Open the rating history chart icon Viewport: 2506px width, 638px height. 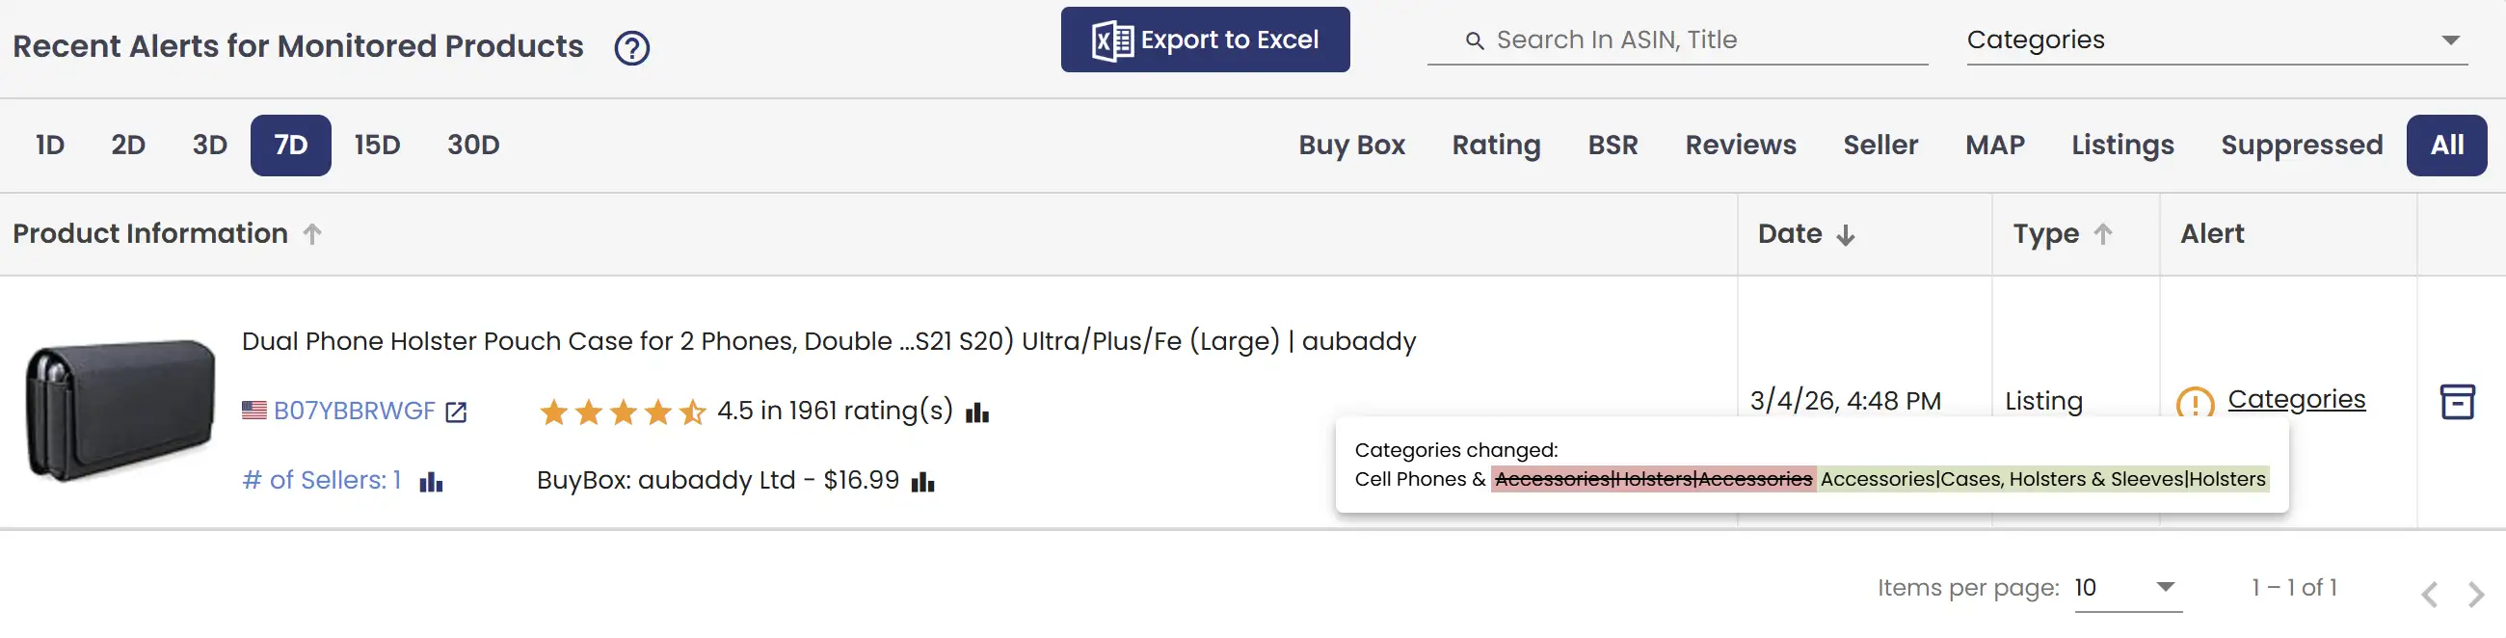[x=976, y=413]
